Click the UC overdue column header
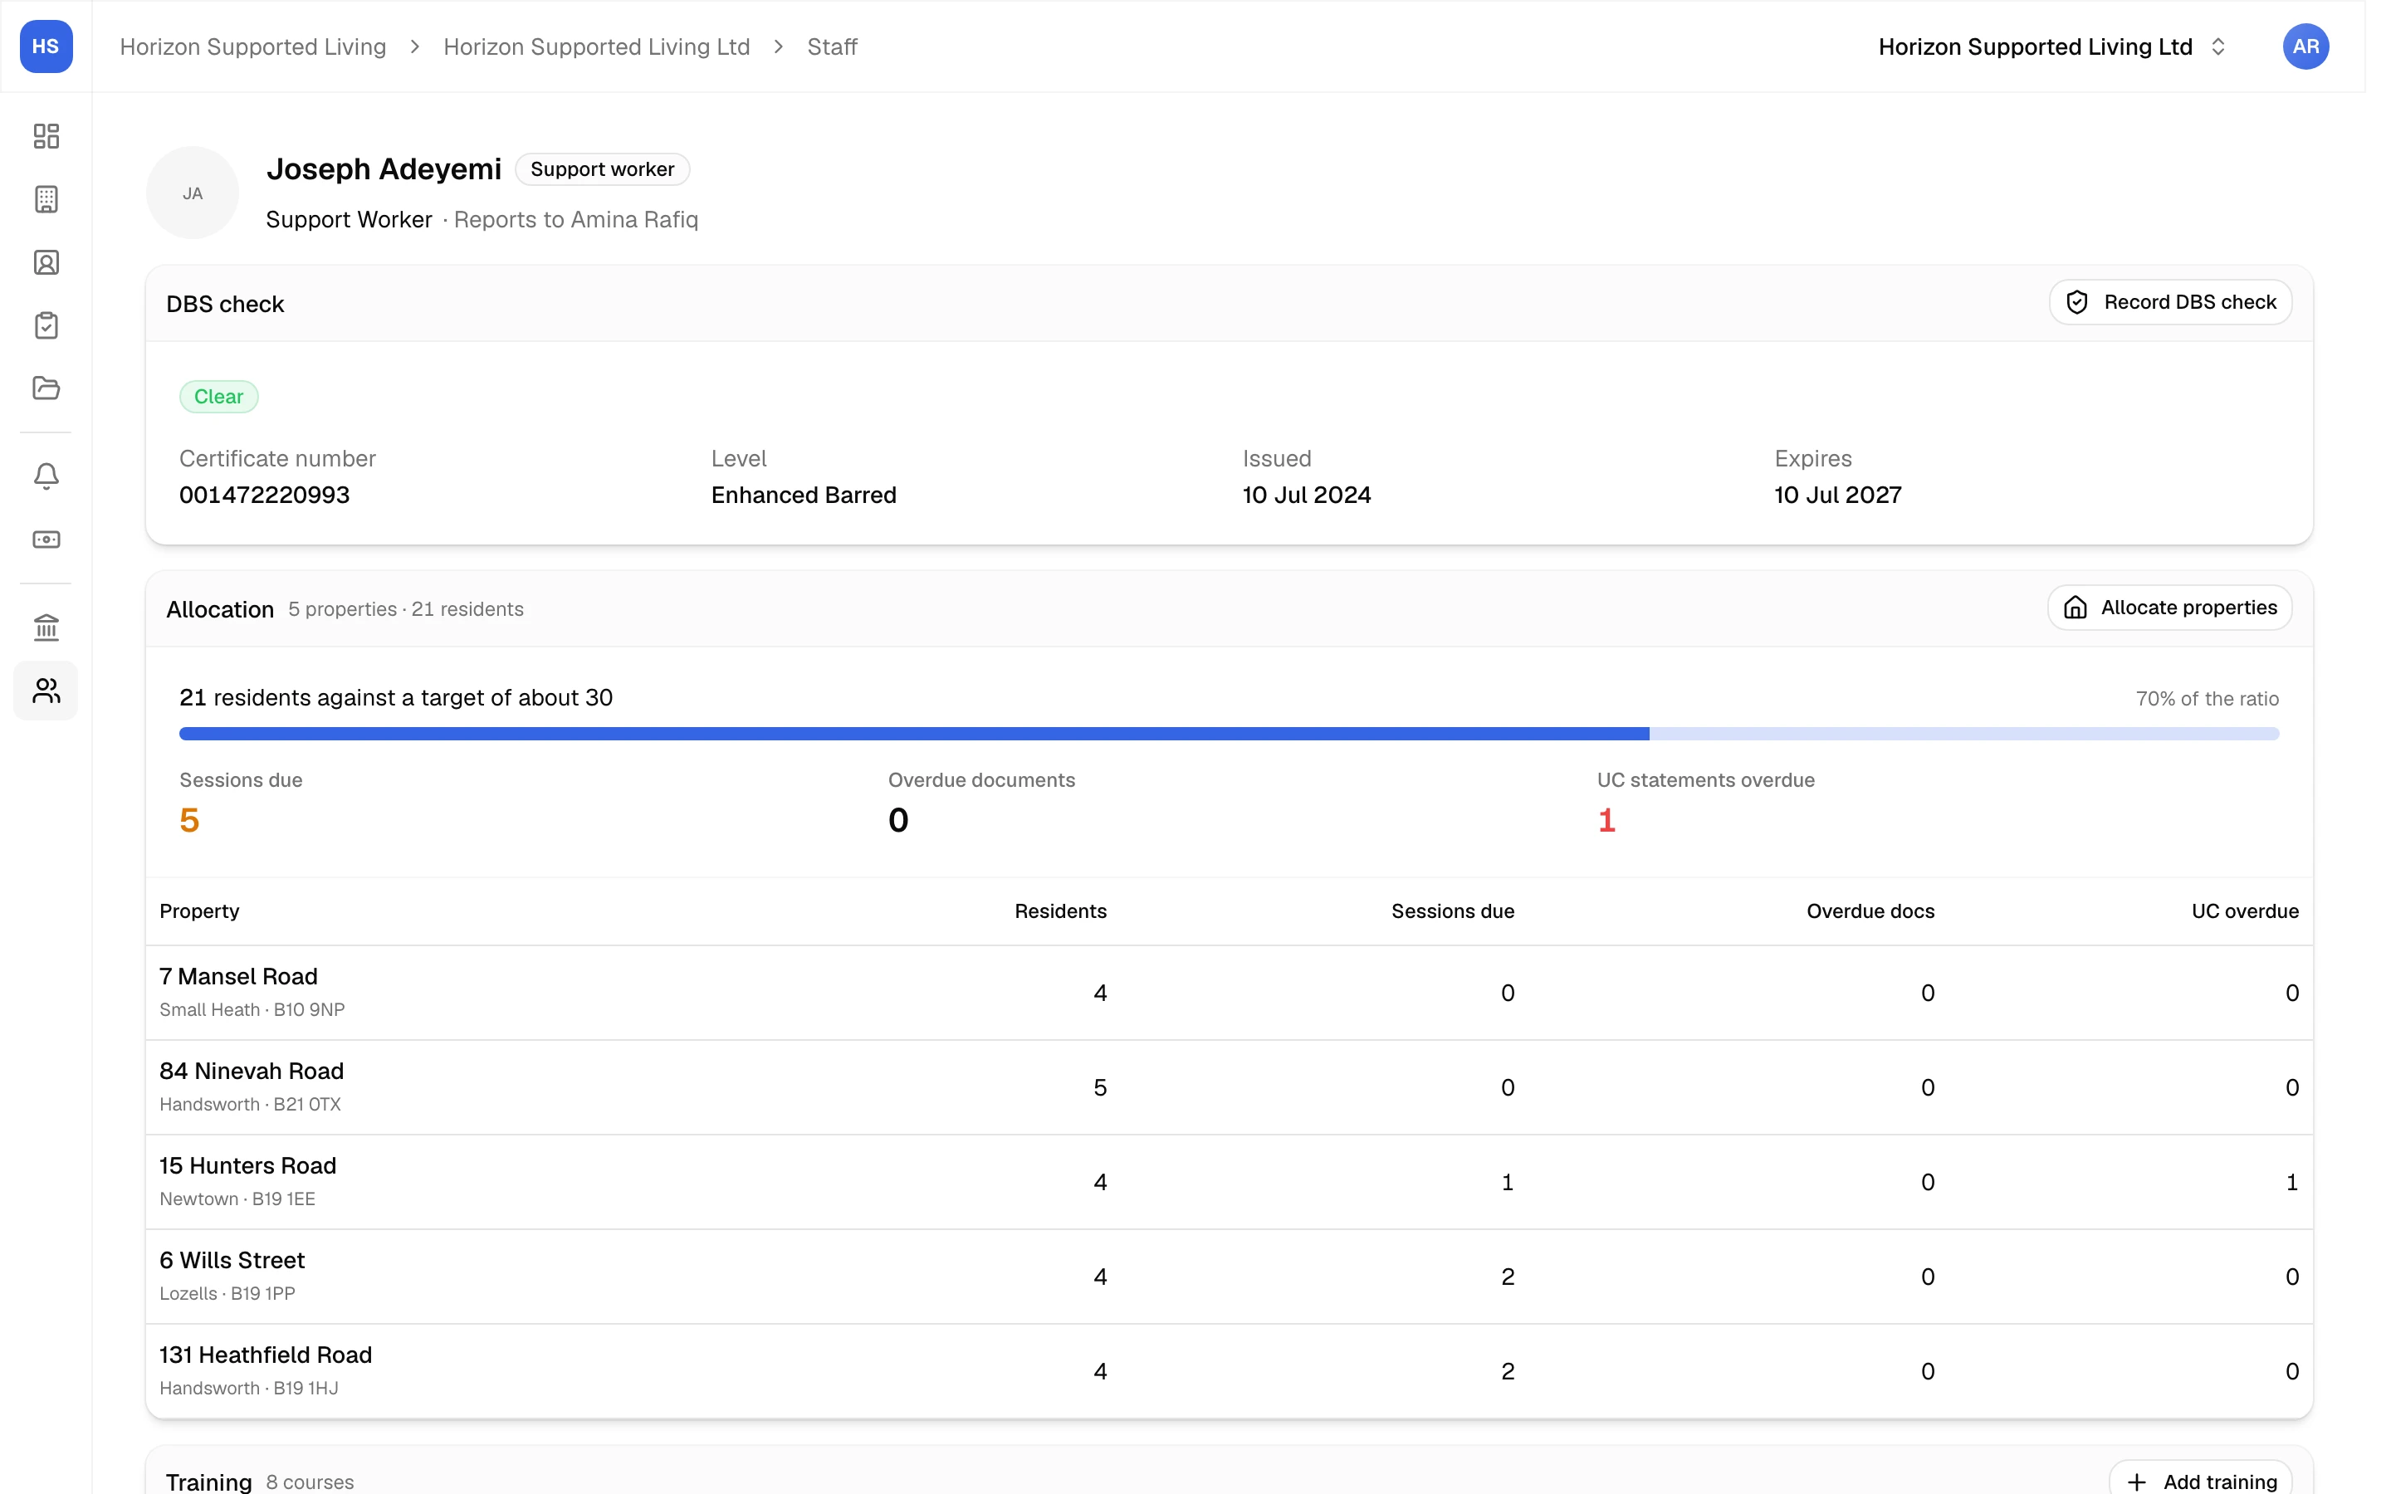The height and width of the screenshot is (1494, 2391). pos(2245,911)
